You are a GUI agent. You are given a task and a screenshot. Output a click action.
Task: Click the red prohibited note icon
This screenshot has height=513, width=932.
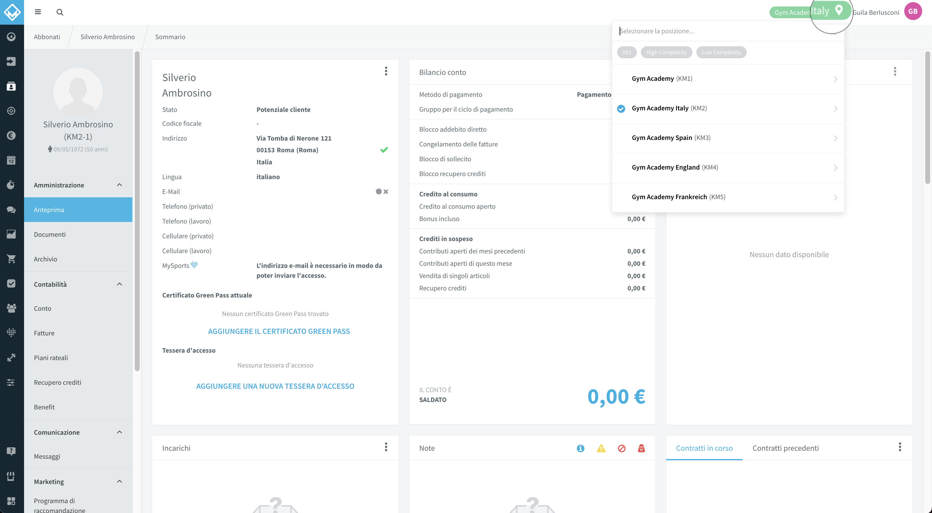[621, 448]
